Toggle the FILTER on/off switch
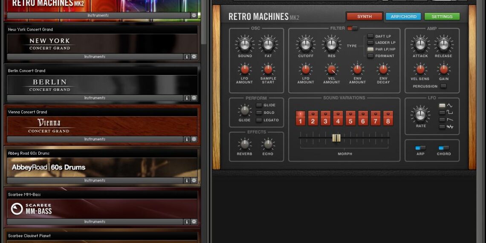The width and height of the screenshot is (486, 243). pyautogui.click(x=353, y=28)
